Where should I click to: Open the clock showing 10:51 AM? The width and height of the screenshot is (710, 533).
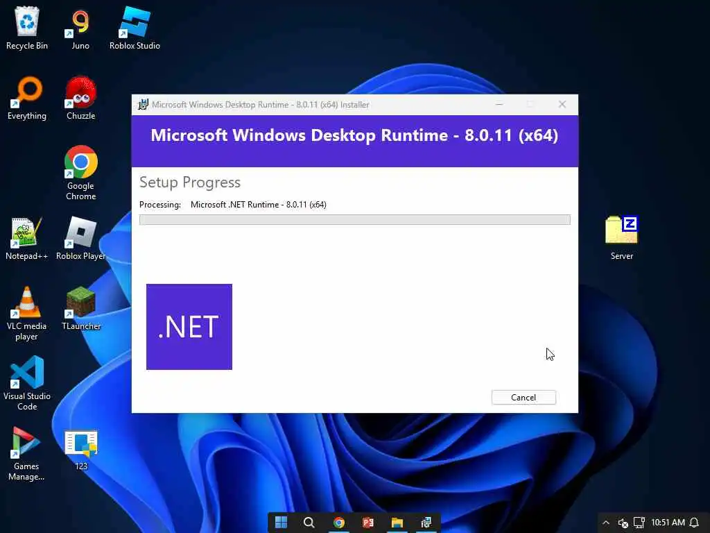coord(668,523)
